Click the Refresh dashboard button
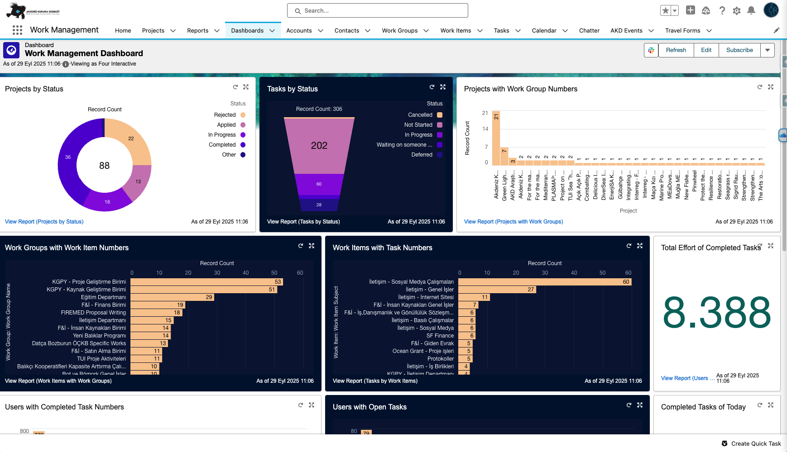 (676, 50)
